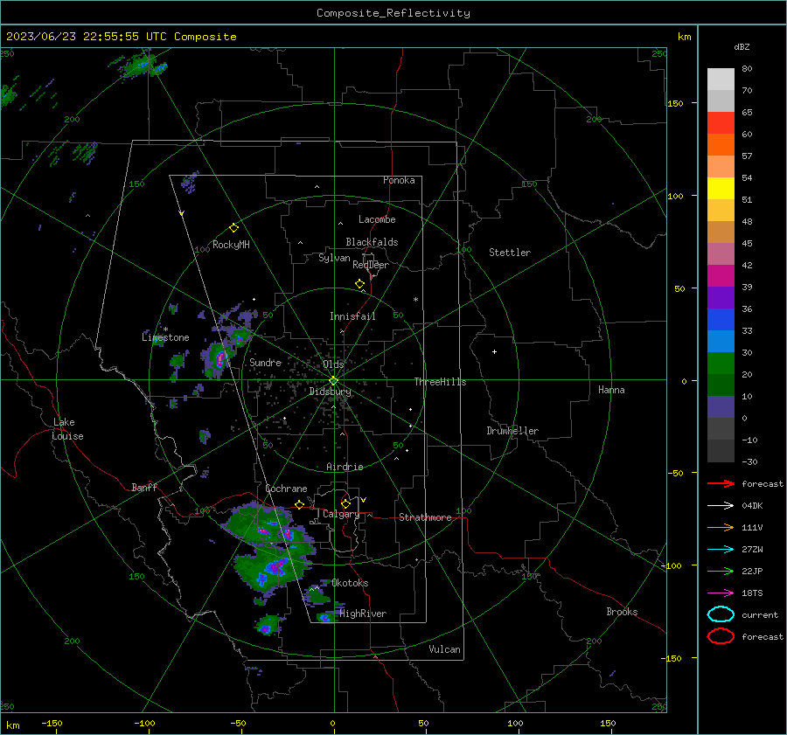
Task: Click the RockyMH map label
Action: coord(231,245)
